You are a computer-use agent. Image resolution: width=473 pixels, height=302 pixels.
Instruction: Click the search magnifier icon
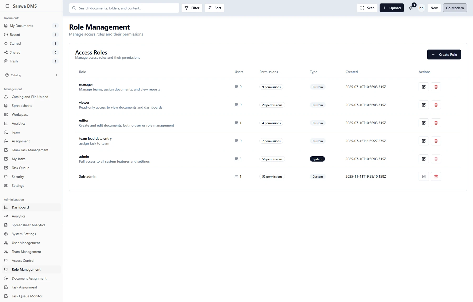pyautogui.click(x=74, y=8)
